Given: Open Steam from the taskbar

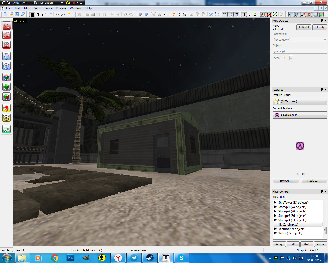Looking at the screenshot, I should (150, 258).
